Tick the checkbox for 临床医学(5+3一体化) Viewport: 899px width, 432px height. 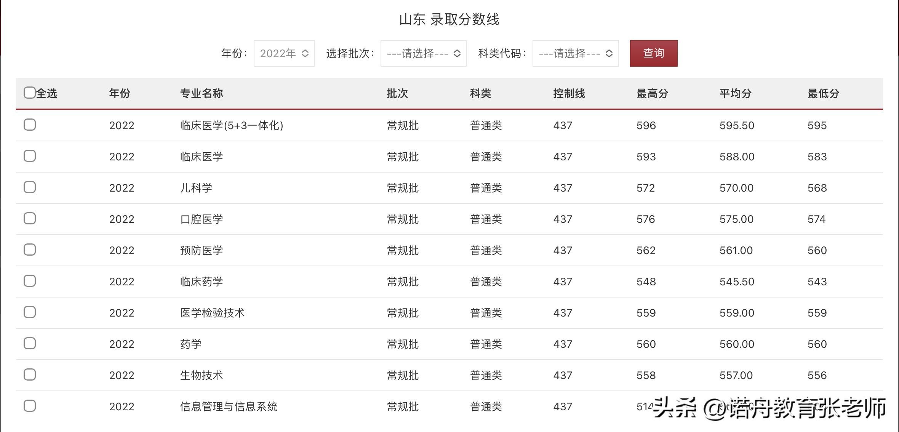(30, 125)
